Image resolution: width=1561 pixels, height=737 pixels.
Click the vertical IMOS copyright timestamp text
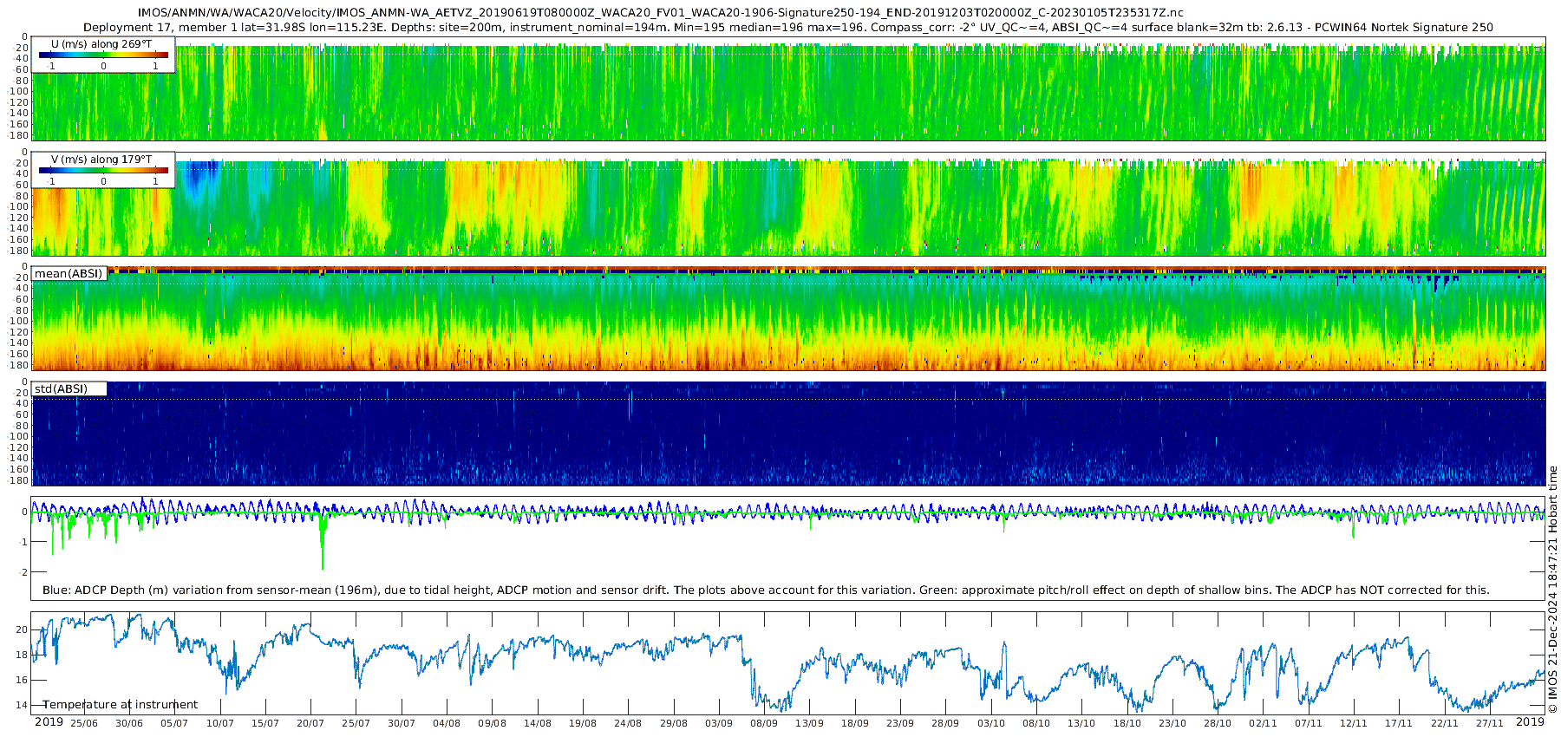tap(1552, 590)
